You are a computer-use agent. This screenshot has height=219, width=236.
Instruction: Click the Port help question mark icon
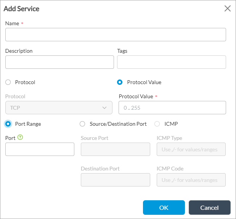click(20, 138)
